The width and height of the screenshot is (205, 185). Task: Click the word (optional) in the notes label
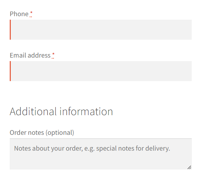coord(60,133)
